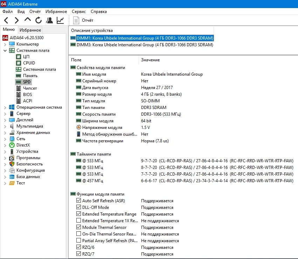Refresh the view with the Refresh icon

pyautogui.click(x=39, y=20)
